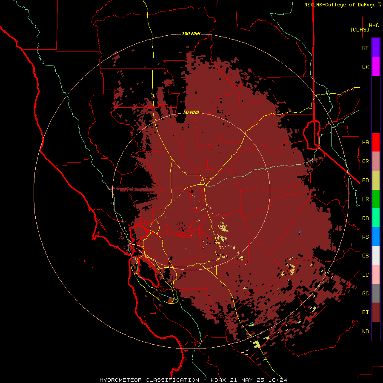The image size is (383, 383).
Task: Click the HYDROMETEOR CLASSIFICATION KDAX caption
Action: coord(193,380)
